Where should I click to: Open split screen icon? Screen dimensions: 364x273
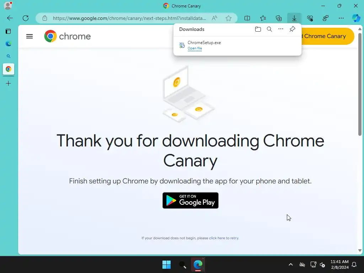[x=247, y=18]
